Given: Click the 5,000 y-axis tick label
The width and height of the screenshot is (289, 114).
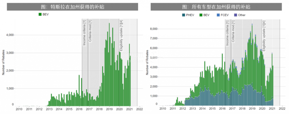Looking at the screenshot, I should point(154,58).
